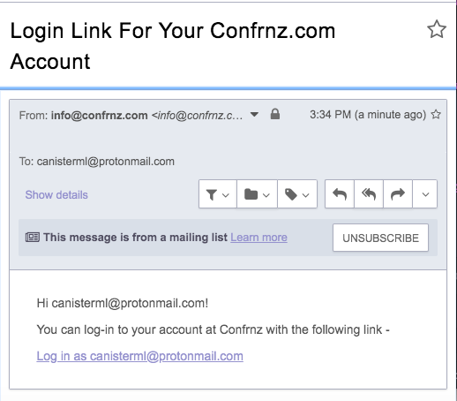Click the email subject title
The width and height of the screenshot is (457, 401).
coord(173,46)
